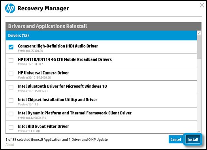
Task: Click the scrollbar down arrow
Action: point(199,131)
